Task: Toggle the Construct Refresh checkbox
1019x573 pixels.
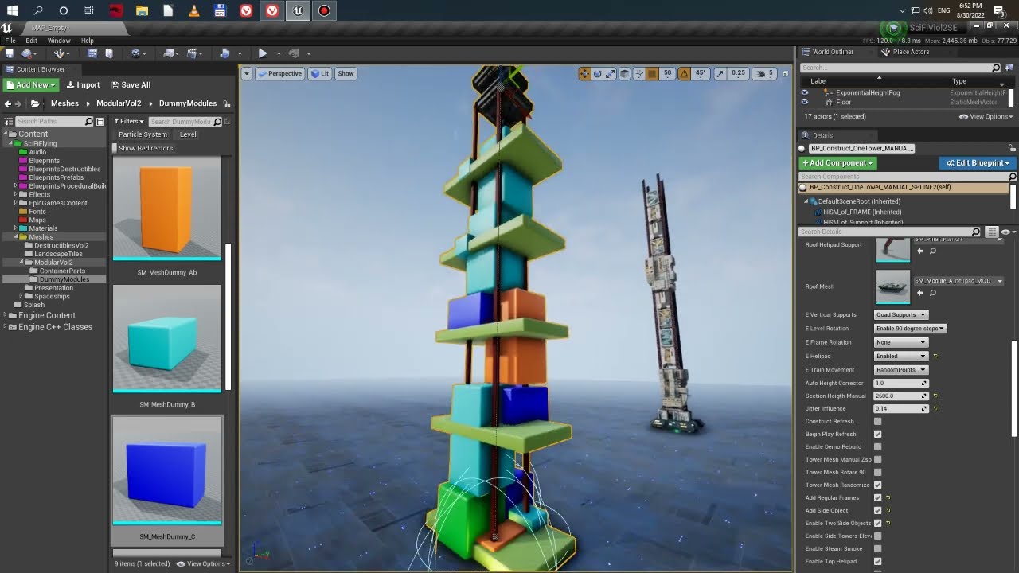Action: click(878, 421)
